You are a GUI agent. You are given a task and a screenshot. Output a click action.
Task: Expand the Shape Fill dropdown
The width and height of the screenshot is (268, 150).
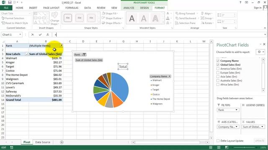tap(118, 13)
